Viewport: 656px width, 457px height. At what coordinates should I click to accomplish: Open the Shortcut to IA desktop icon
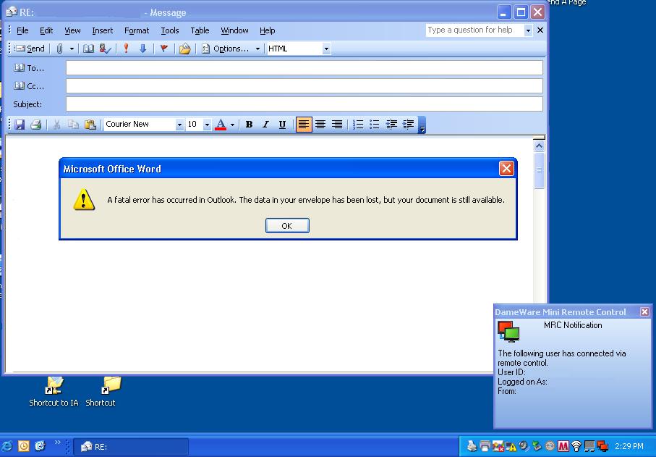pos(54,392)
